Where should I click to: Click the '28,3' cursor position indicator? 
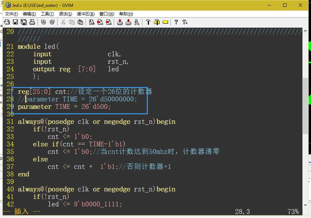click(243, 212)
